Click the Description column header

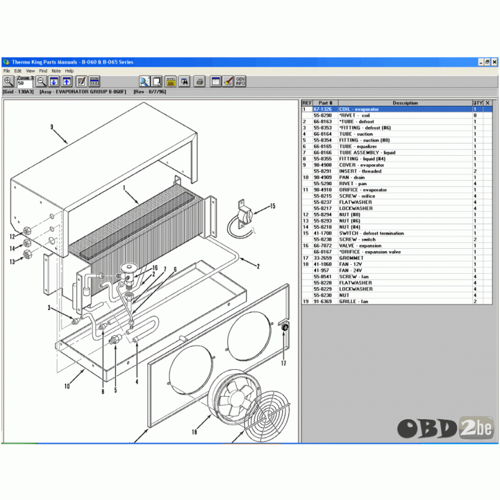405,103
